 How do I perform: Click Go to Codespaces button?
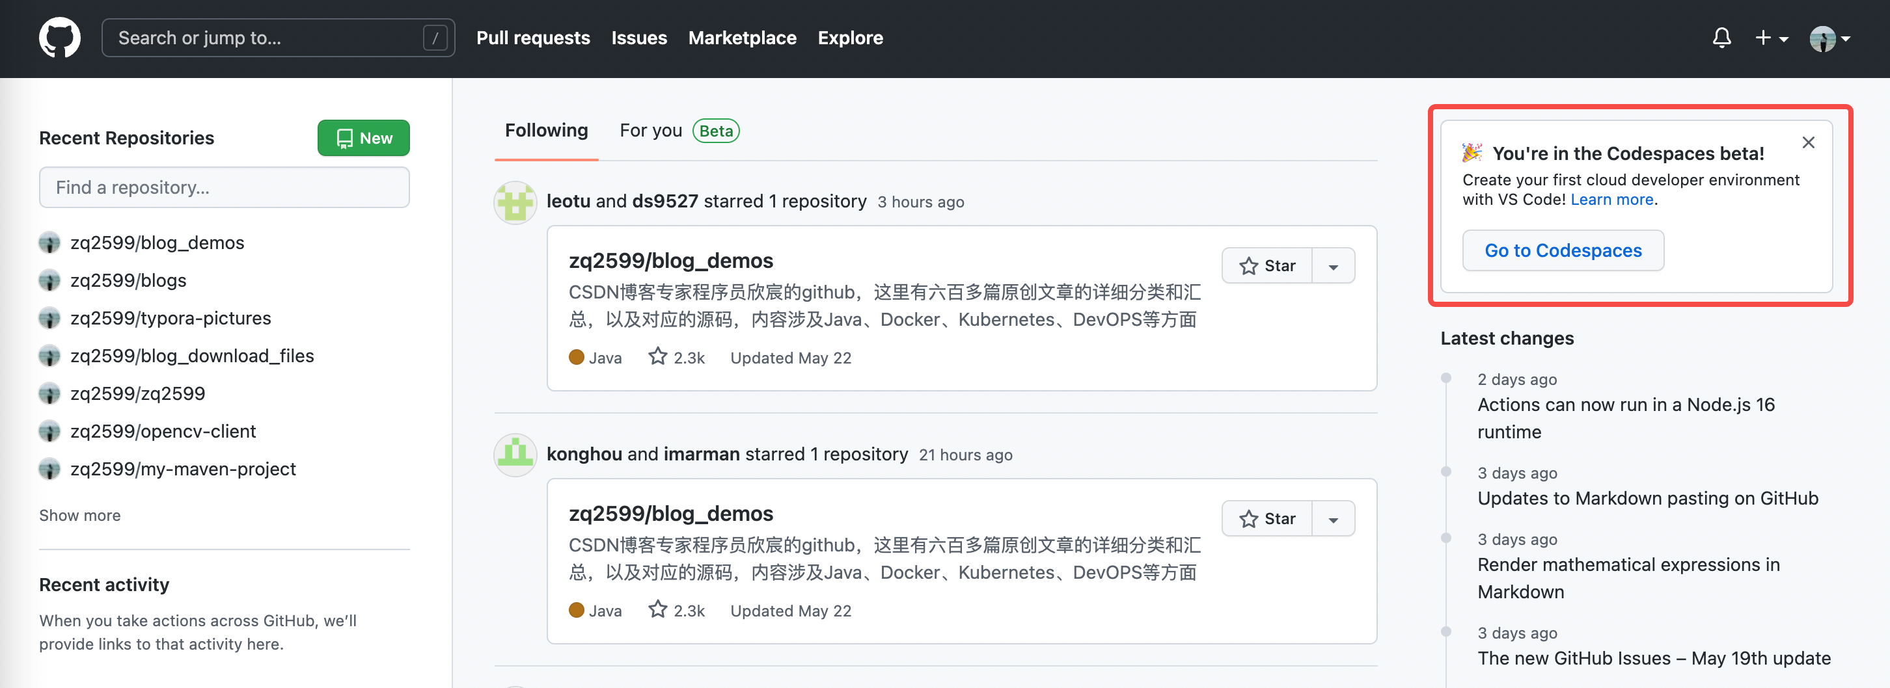(x=1563, y=250)
